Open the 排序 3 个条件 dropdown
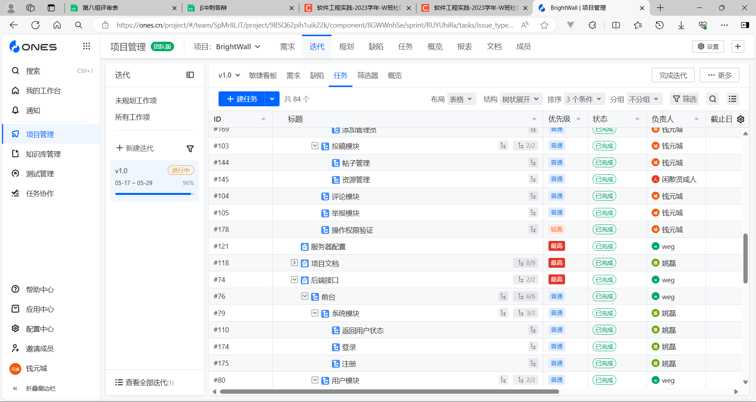The image size is (756, 402). (584, 99)
